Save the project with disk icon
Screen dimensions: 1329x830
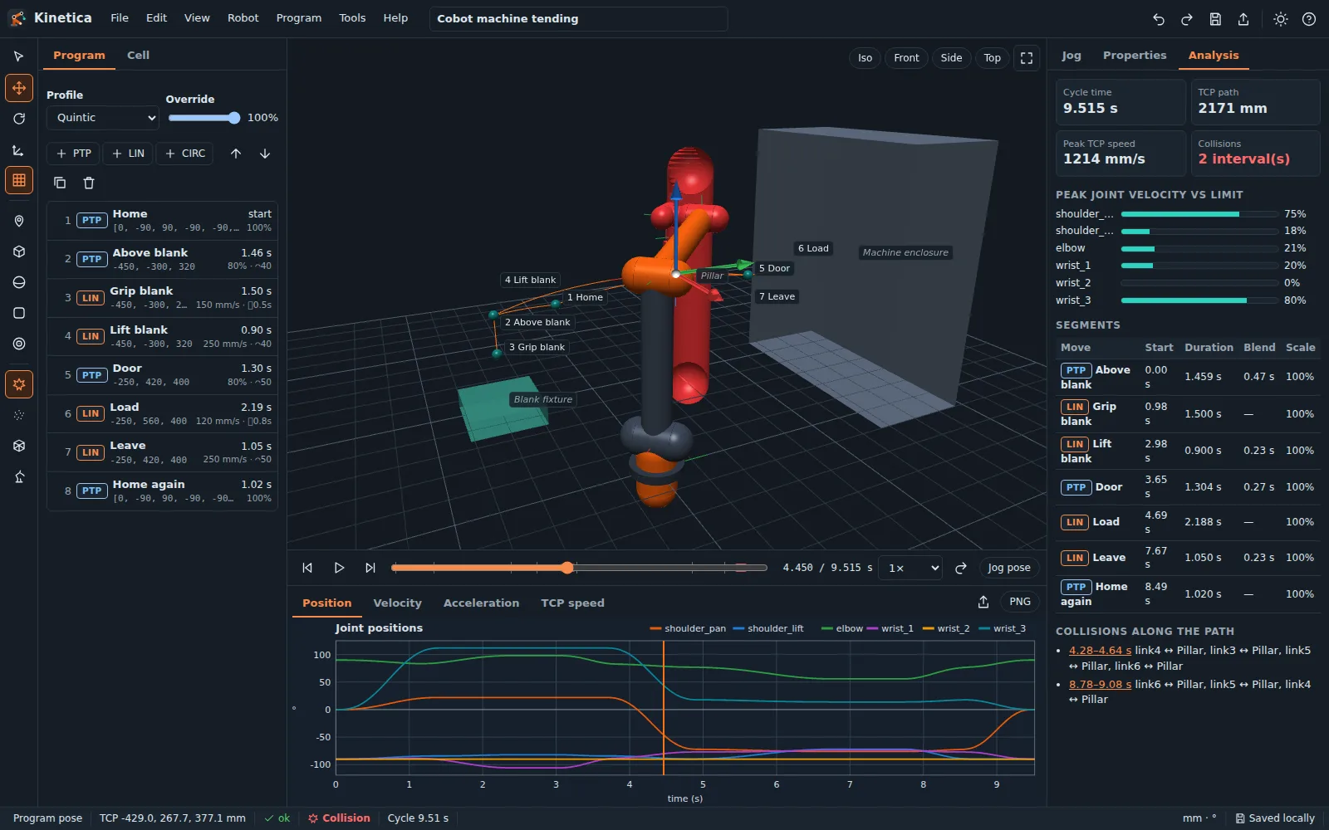[1215, 19]
